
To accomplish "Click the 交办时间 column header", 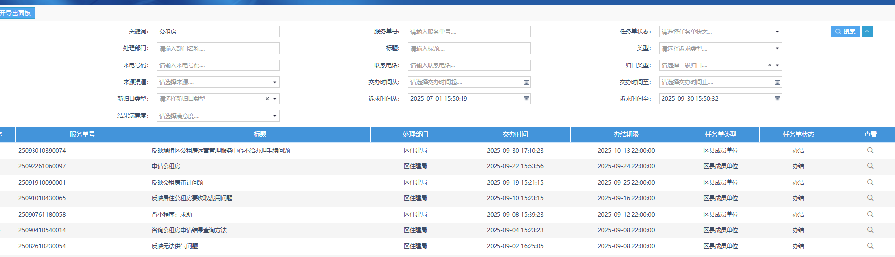I will (x=515, y=134).
